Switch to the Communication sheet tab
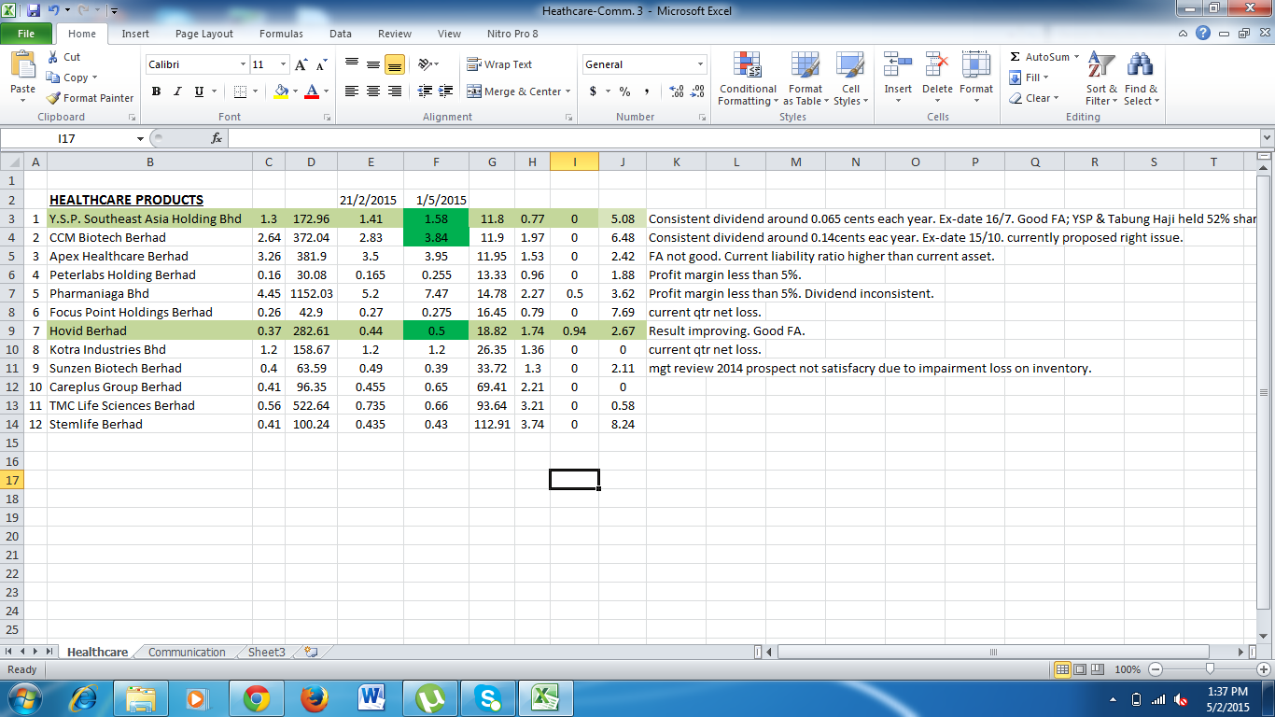The image size is (1275, 717). (187, 652)
